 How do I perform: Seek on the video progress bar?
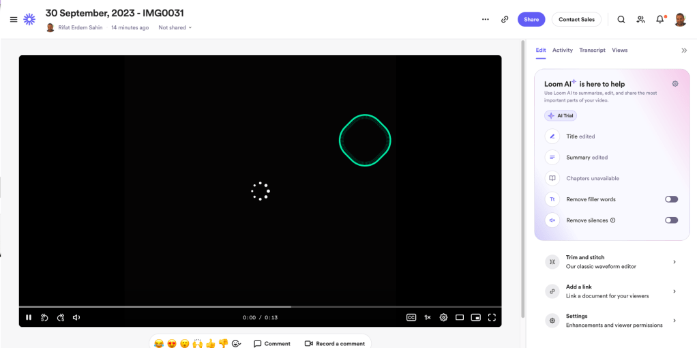click(x=260, y=306)
